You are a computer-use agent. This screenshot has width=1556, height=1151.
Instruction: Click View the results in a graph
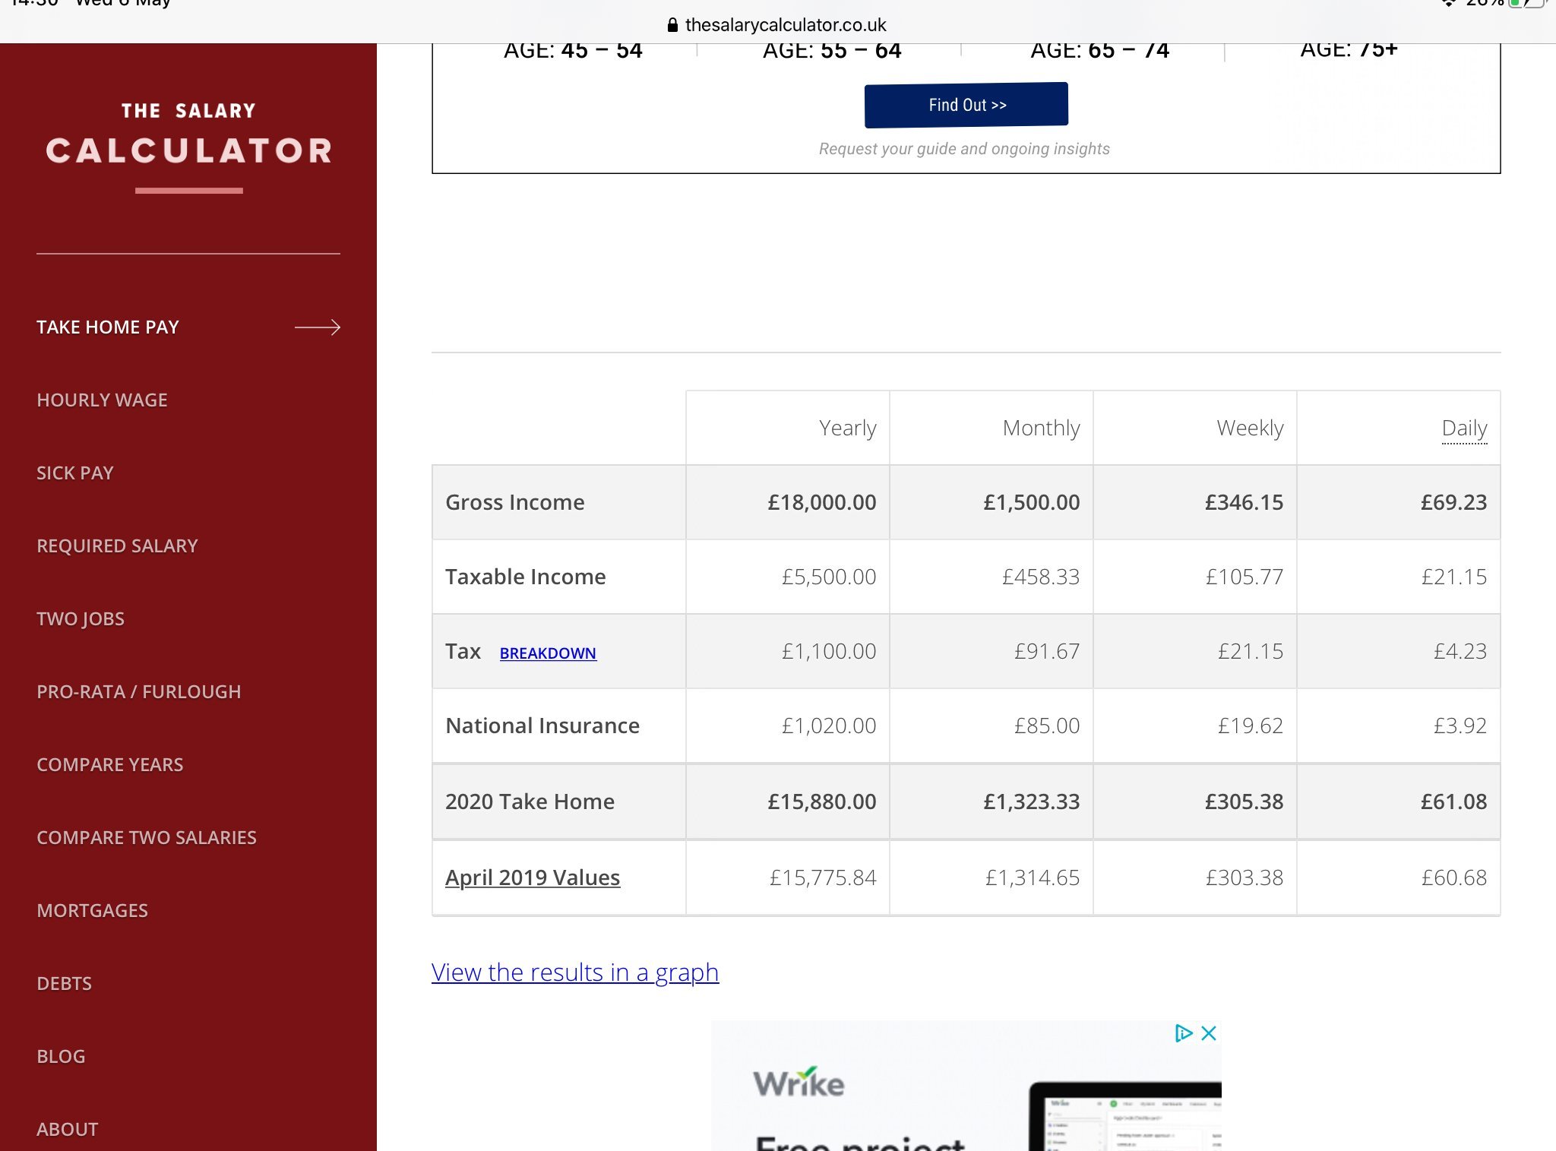tap(574, 972)
